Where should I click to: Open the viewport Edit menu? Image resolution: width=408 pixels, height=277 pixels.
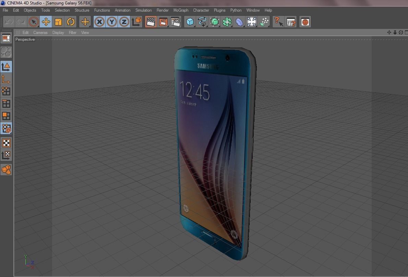coord(25,33)
